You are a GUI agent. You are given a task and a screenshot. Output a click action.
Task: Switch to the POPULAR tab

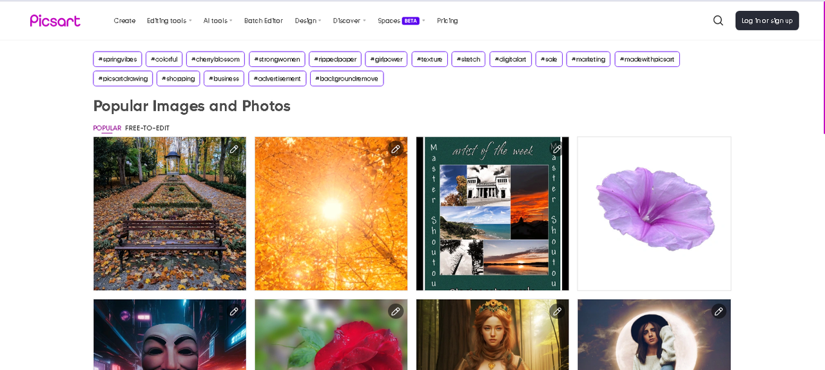click(x=107, y=128)
